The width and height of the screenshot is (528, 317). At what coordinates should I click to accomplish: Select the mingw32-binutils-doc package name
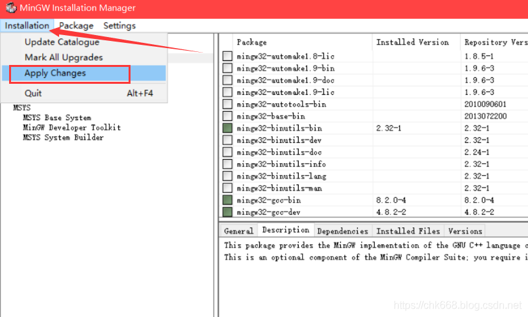pyautogui.click(x=279, y=152)
